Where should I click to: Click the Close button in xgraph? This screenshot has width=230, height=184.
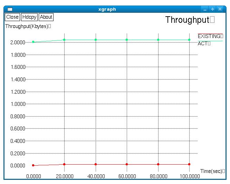coord(12,17)
